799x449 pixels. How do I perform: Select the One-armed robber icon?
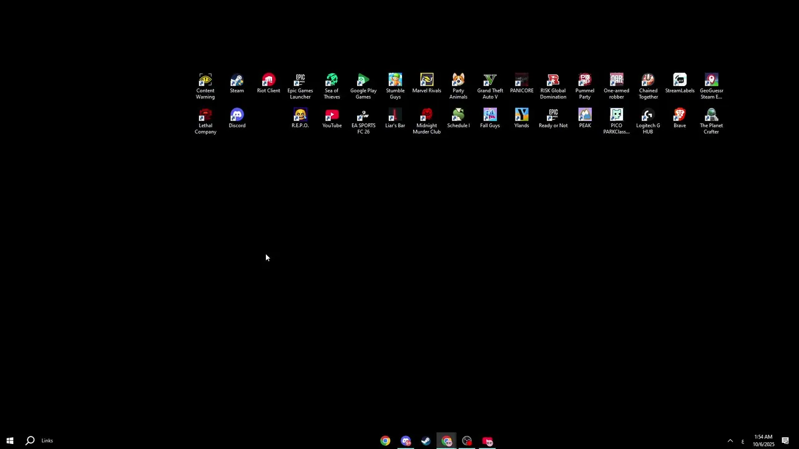pos(617,86)
